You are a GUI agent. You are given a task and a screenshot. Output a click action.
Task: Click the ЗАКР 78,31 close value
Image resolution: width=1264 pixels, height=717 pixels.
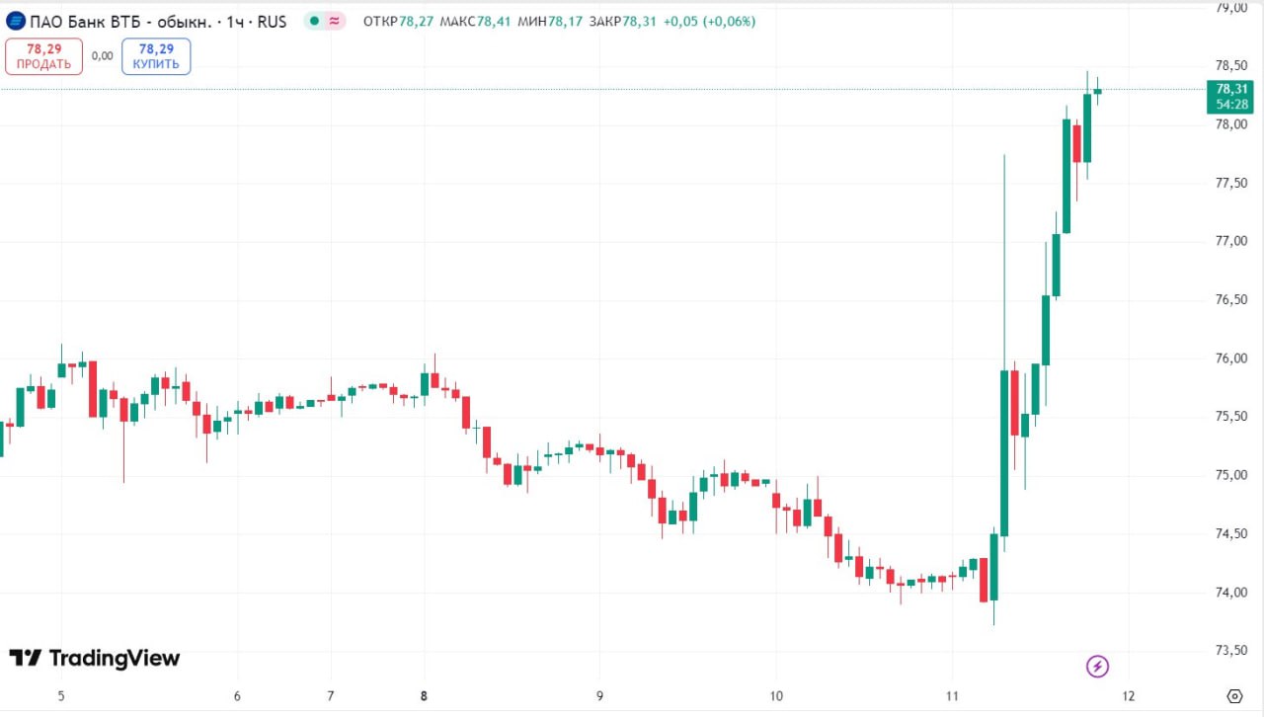[x=622, y=21]
